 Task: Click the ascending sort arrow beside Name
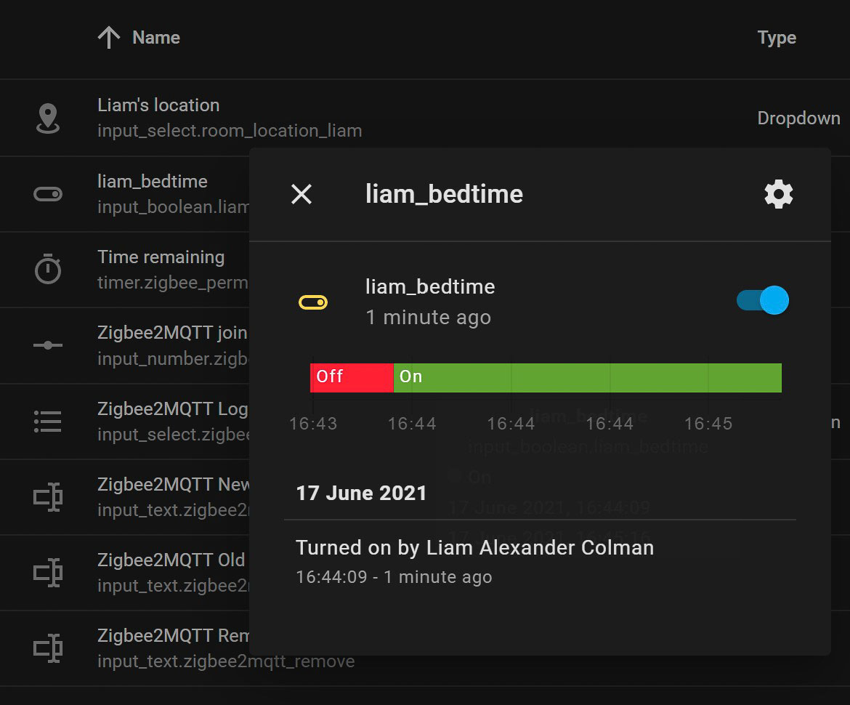[x=108, y=36]
